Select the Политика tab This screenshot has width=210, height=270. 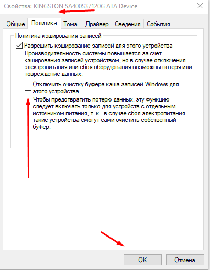tap(44, 23)
